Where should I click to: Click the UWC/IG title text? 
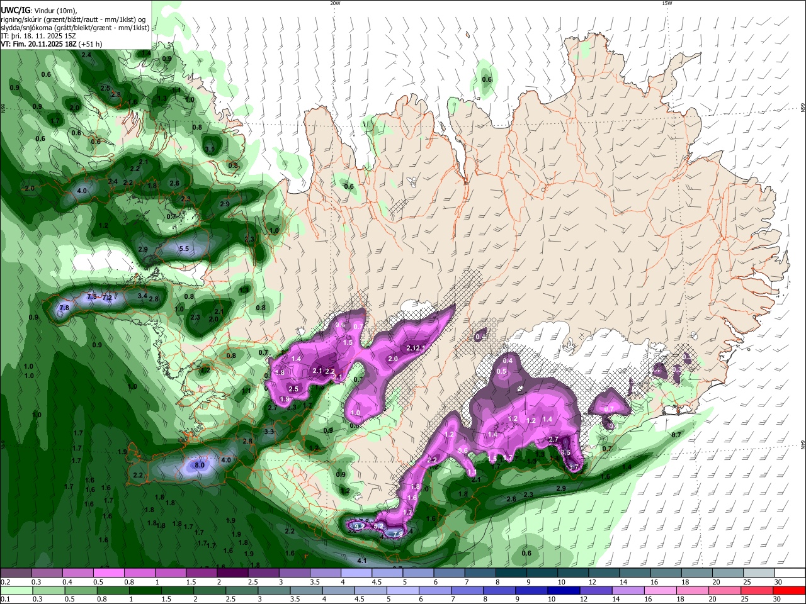[x=15, y=11]
